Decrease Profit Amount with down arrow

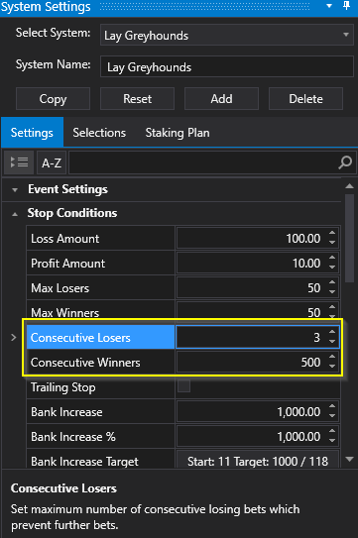click(332, 267)
